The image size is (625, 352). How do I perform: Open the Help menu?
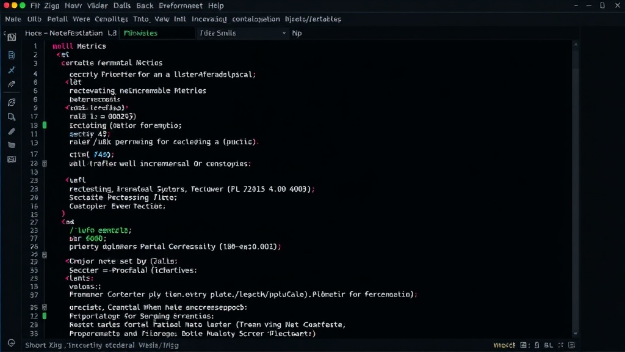coord(216,5)
